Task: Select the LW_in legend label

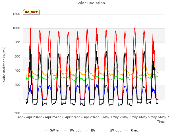Action: click(x=95, y=130)
